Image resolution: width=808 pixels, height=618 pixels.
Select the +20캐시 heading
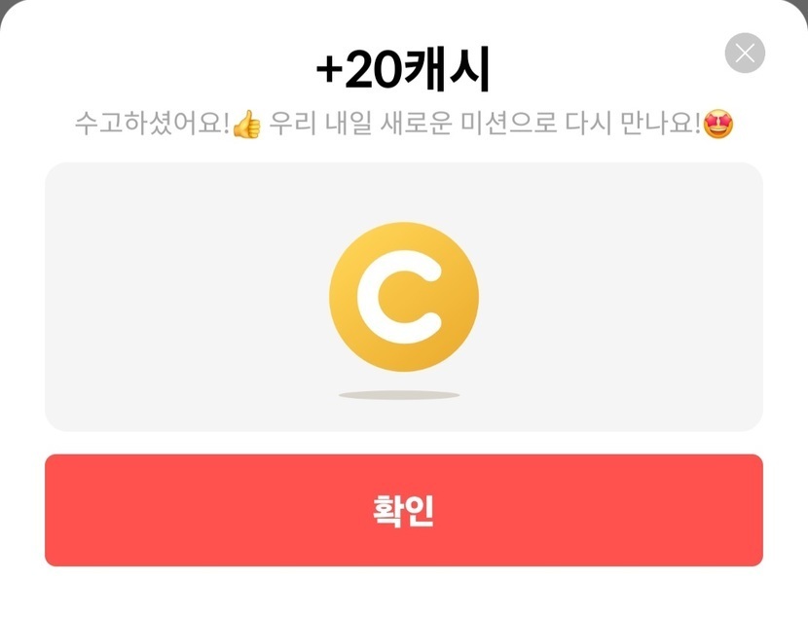tap(403, 69)
